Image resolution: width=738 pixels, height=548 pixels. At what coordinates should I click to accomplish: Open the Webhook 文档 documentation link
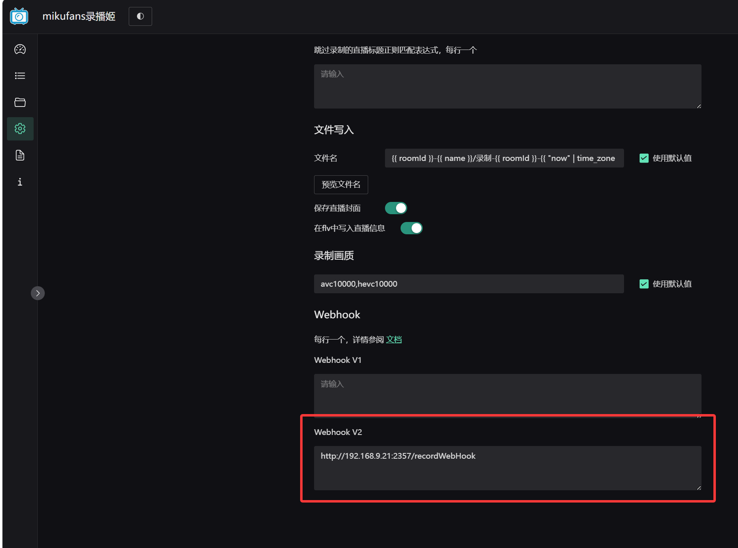coord(394,340)
